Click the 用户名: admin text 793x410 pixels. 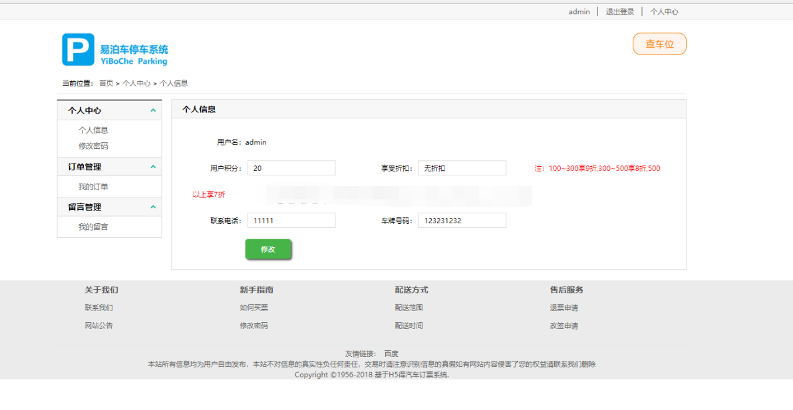pyautogui.click(x=241, y=142)
